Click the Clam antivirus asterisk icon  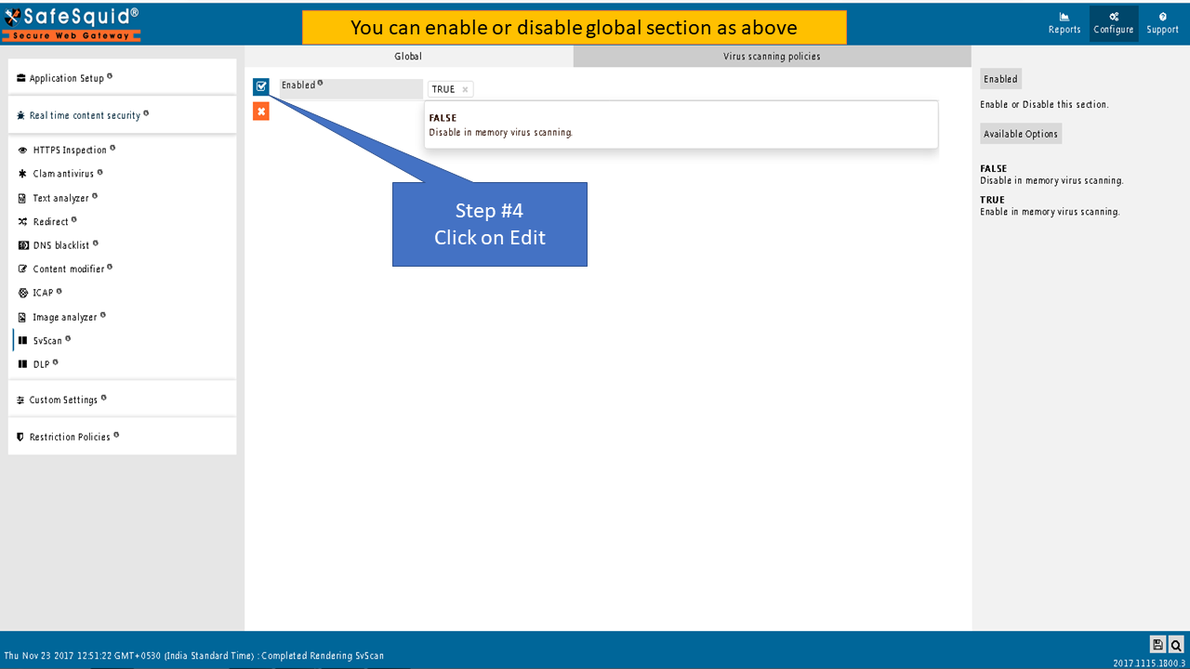23,174
